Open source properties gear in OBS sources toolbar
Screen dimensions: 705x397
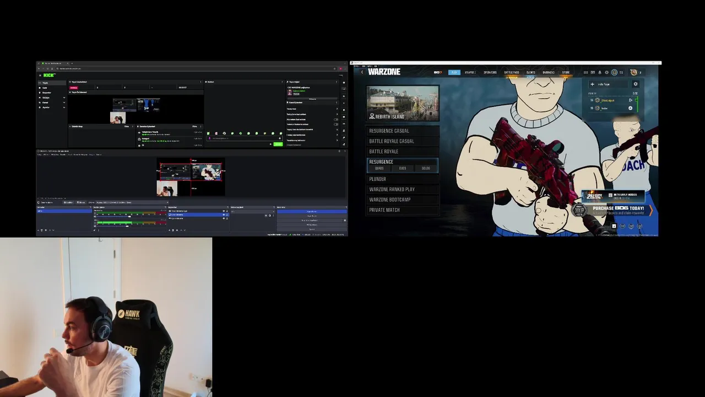pyautogui.click(x=177, y=230)
